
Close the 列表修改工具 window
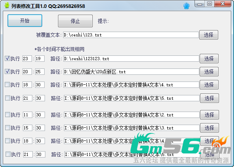pyautogui.click(x=223, y=4)
